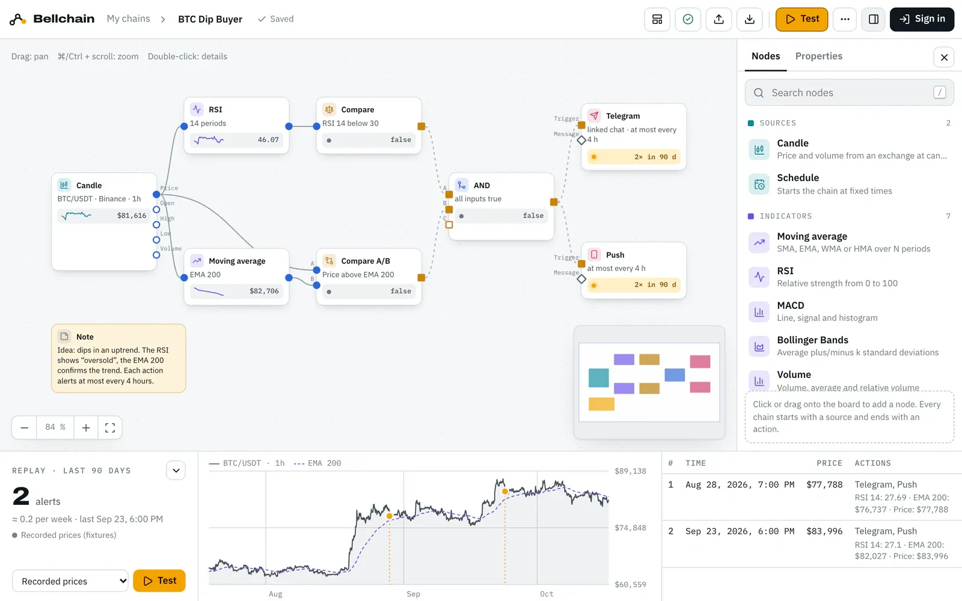Click the Compare A/B node icon
This screenshot has width=962, height=601.
(x=329, y=261)
